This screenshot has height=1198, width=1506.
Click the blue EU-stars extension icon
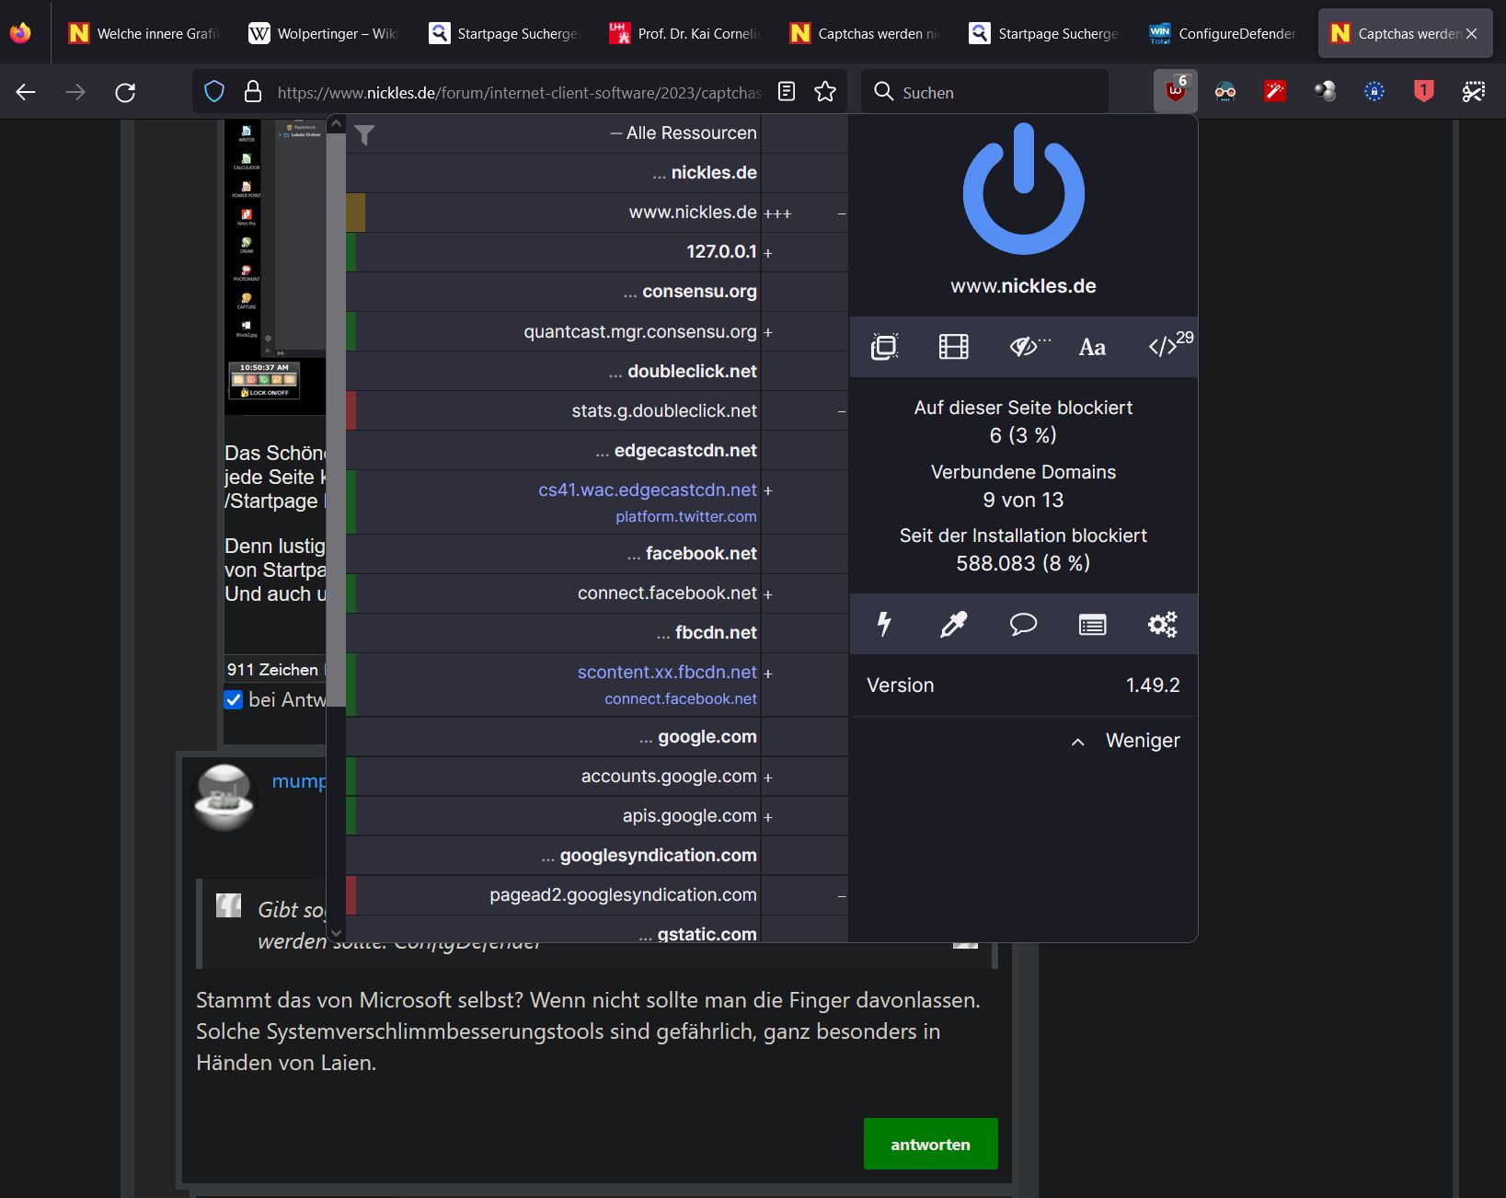(1374, 91)
